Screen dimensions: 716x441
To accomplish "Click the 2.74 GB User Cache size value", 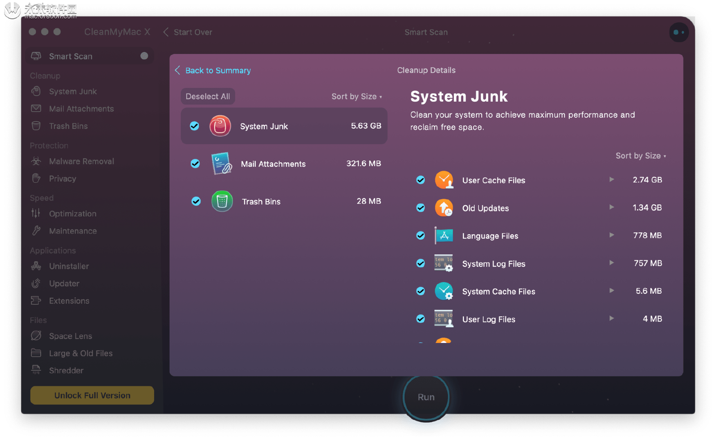I will [x=647, y=180].
